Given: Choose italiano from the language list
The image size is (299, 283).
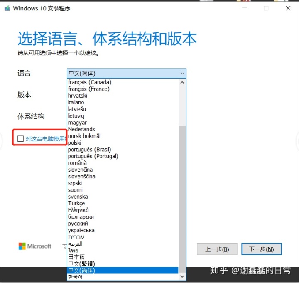Looking at the screenshot, I should tap(123, 103).
